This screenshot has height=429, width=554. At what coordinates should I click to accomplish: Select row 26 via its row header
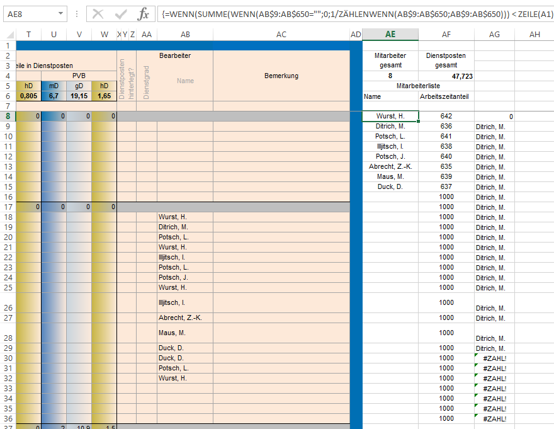(x=8, y=302)
